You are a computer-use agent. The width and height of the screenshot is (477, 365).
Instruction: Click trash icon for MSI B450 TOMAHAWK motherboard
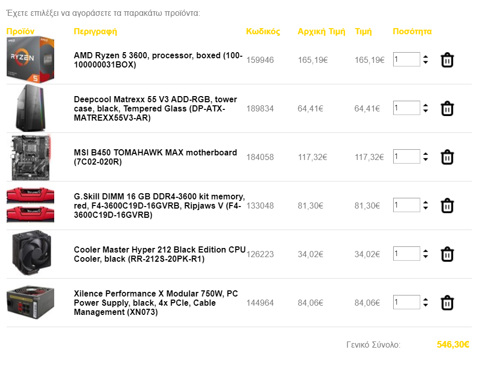tap(447, 157)
